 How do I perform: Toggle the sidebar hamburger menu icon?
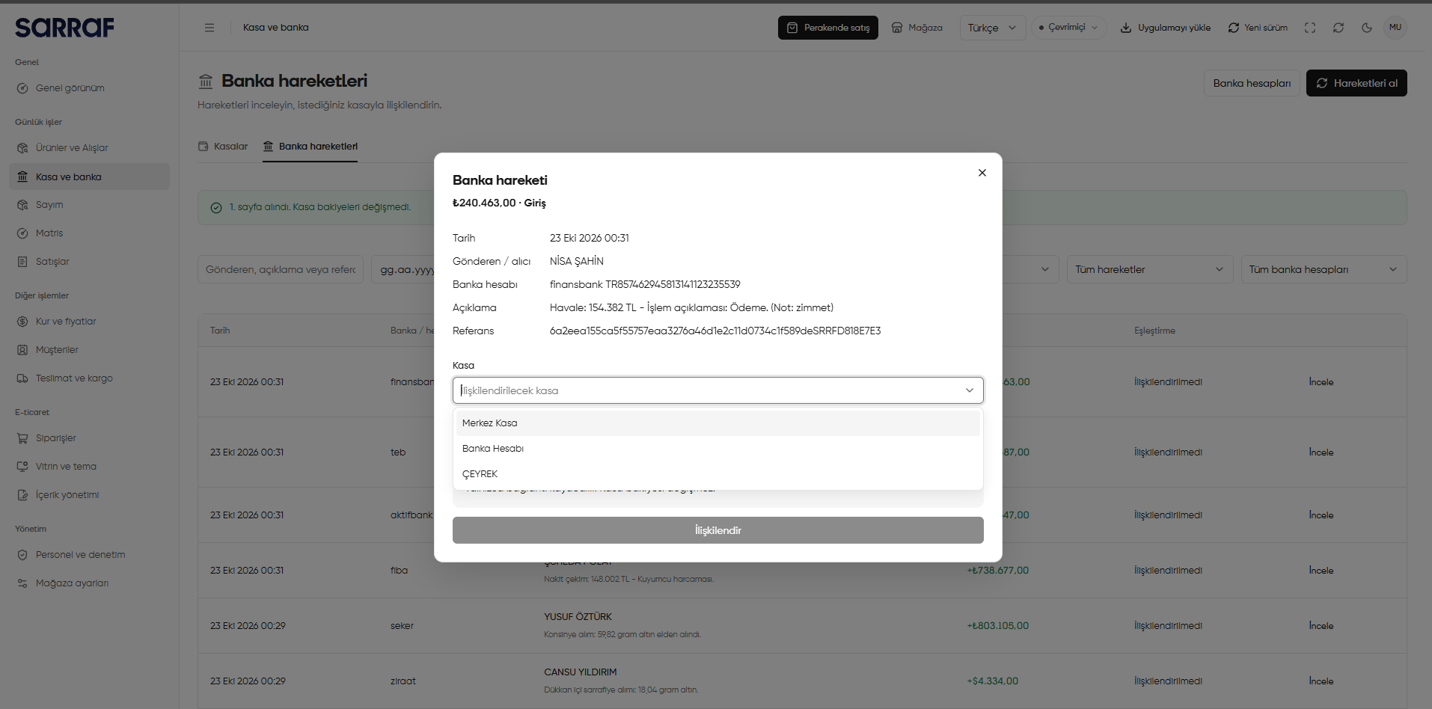click(x=209, y=28)
